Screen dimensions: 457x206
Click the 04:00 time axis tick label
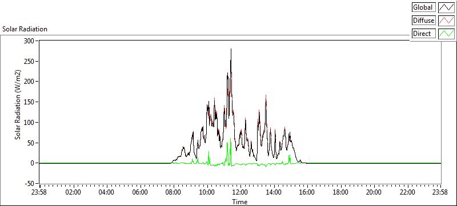point(107,192)
